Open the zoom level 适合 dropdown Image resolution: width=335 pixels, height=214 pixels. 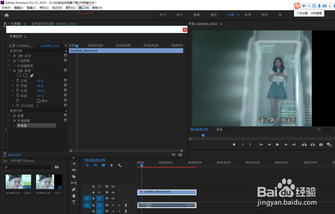(224, 129)
